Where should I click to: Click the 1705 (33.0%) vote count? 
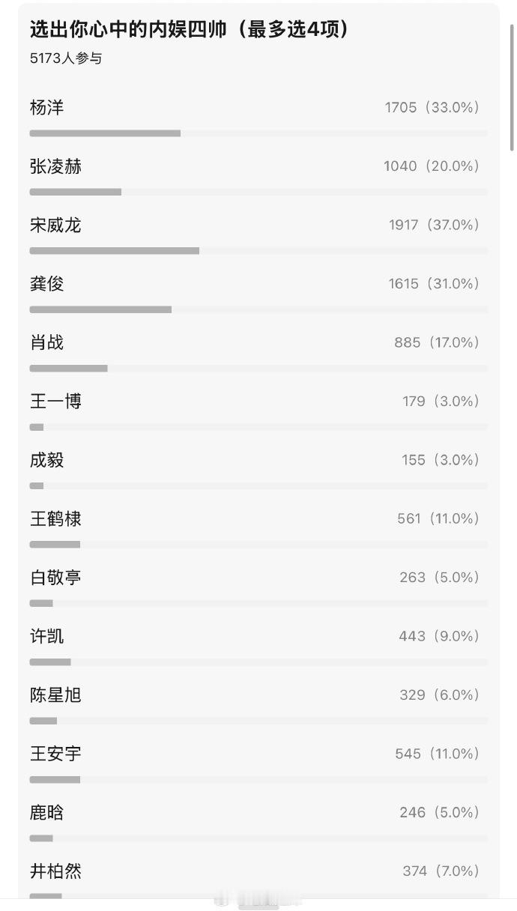click(x=432, y=107)
